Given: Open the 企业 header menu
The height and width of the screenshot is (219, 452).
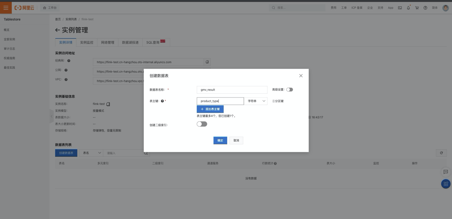Looking at the screenshot, I should (x=370, y=8).
